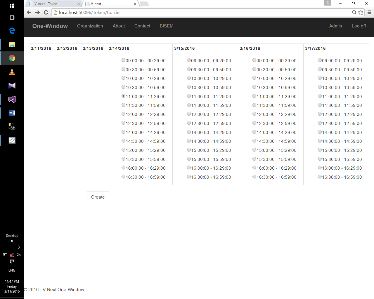Choose 3/14/2016 14:30:00 - 14:59:00 slot

coord(123,141)
